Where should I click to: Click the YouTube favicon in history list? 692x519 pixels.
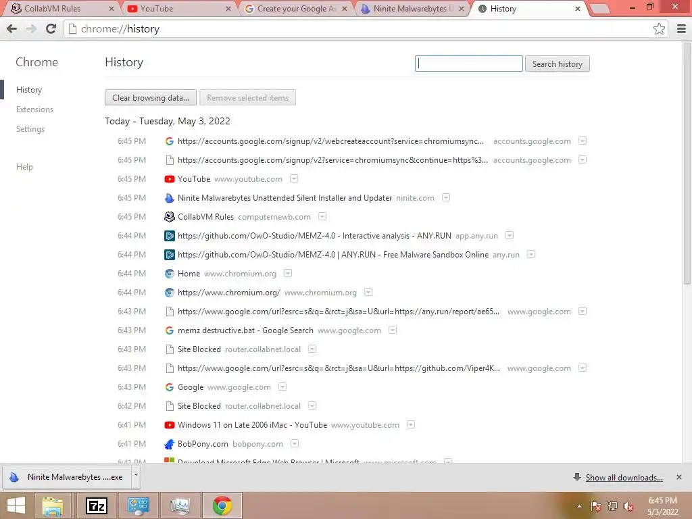click(170, 179)
